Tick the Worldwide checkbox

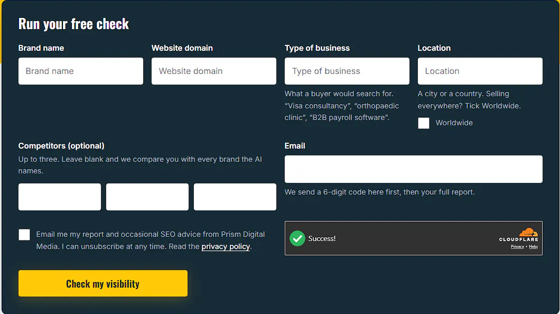[x=424, y=123]
